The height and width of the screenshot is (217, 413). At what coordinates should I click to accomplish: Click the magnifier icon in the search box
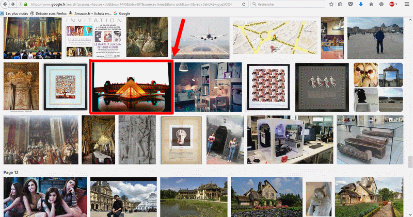point(254,4)
